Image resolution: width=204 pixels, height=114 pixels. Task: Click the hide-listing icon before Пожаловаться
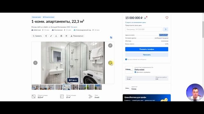click(66, 36)
